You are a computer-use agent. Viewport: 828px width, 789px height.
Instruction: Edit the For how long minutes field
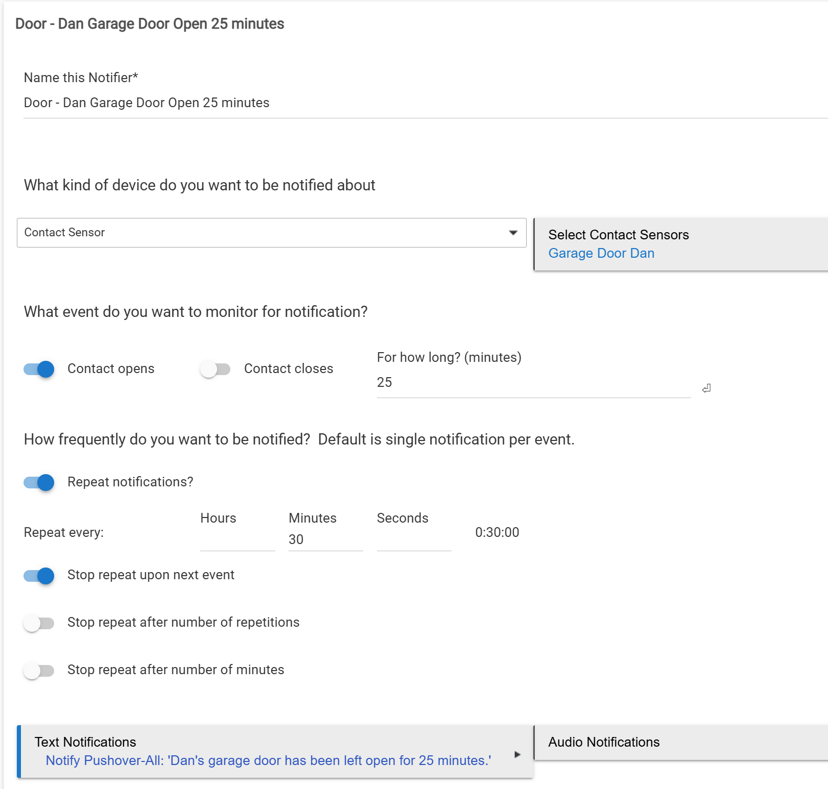(x=533, y=383)
